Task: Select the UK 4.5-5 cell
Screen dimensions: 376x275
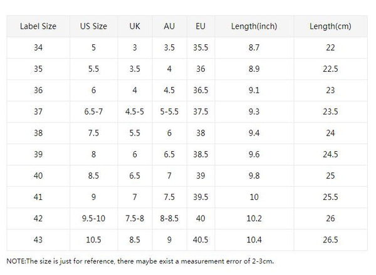Action: pyautogui.click(x=135, y=112)
